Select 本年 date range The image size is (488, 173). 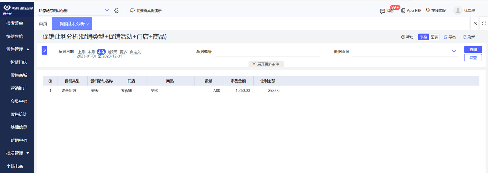pos(101,52)
